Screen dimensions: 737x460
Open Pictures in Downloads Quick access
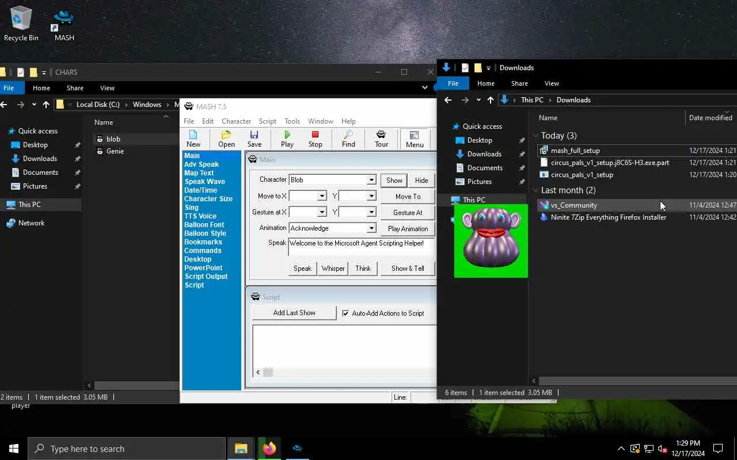(480, 182)
